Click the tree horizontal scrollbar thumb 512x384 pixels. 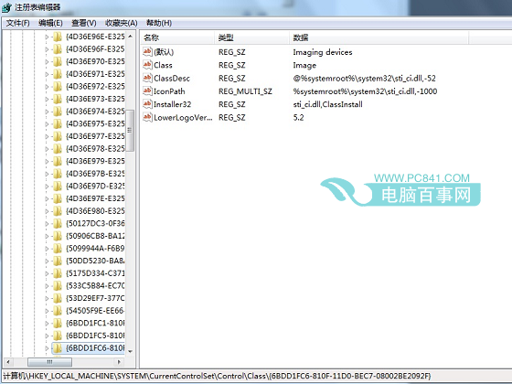pyautogui.click(x=49, y=362)
